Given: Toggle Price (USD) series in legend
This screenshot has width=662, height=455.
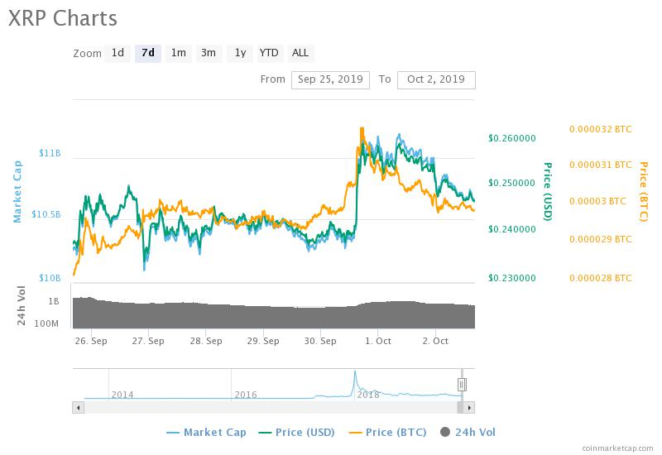Looking at the screenshot, I should (297, 433).
